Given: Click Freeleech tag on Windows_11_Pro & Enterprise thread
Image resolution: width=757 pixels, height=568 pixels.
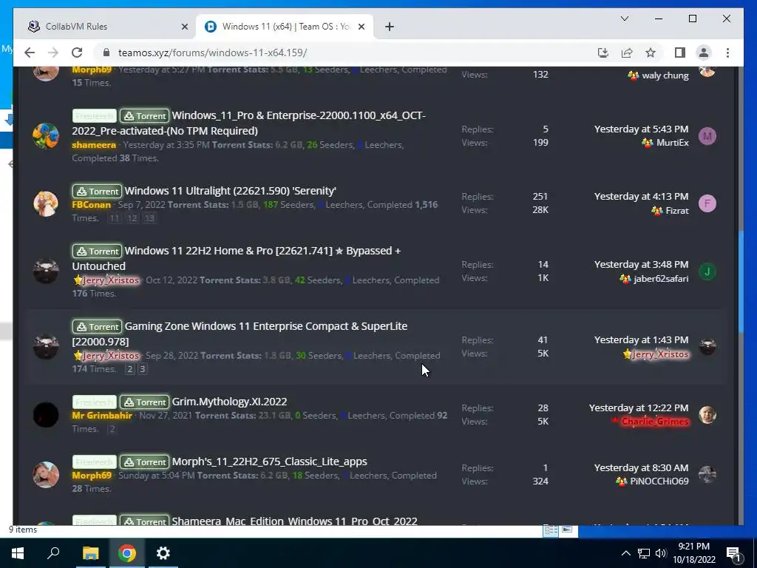Looking at the screenshot, I should (95, 116).
